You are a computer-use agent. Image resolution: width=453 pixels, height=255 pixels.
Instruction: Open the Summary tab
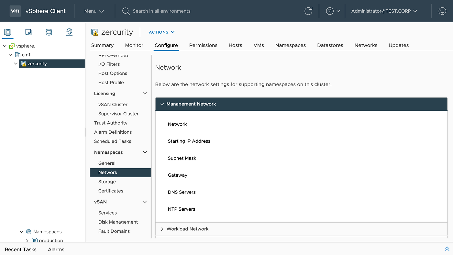tap(102, 45)
